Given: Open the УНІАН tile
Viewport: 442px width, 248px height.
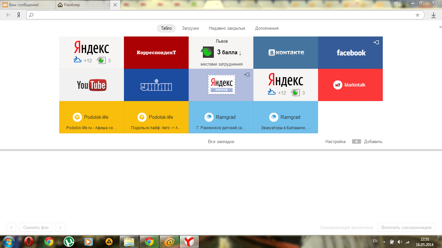Looking at the screenshot, I should coord(156,85).
